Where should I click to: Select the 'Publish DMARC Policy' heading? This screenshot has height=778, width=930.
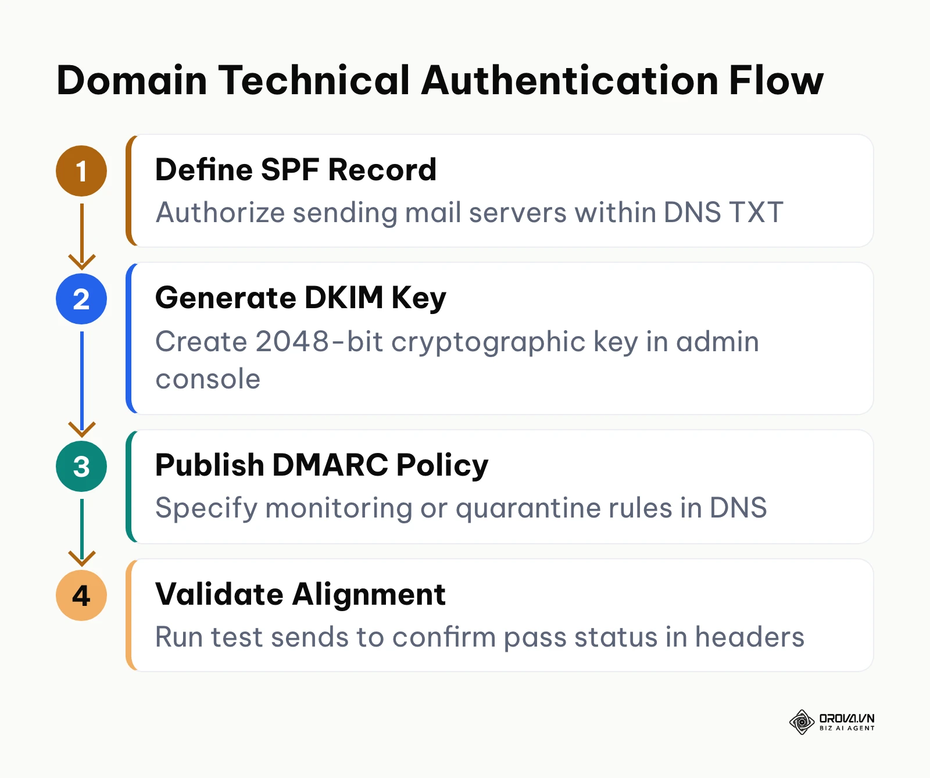pos(321,466)
